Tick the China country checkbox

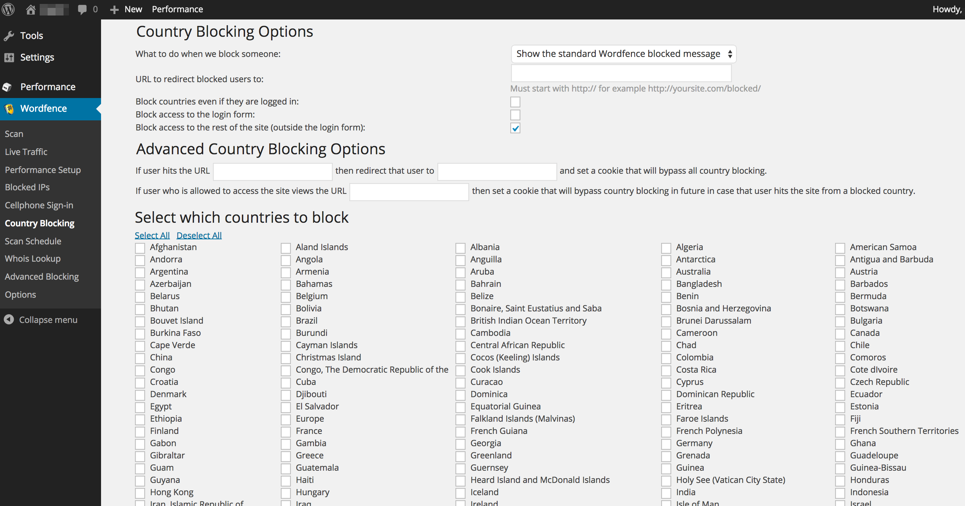click(140, 358)
